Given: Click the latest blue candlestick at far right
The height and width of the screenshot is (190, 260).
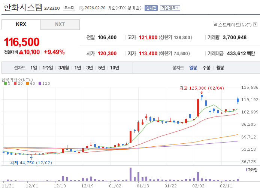Looking at the screenshot, I should (238, 100).
